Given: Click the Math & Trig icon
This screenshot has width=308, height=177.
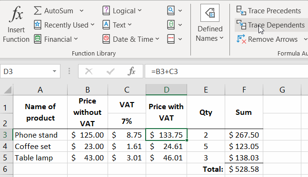Looking at the screenshot, I should (x=171, y=25).
